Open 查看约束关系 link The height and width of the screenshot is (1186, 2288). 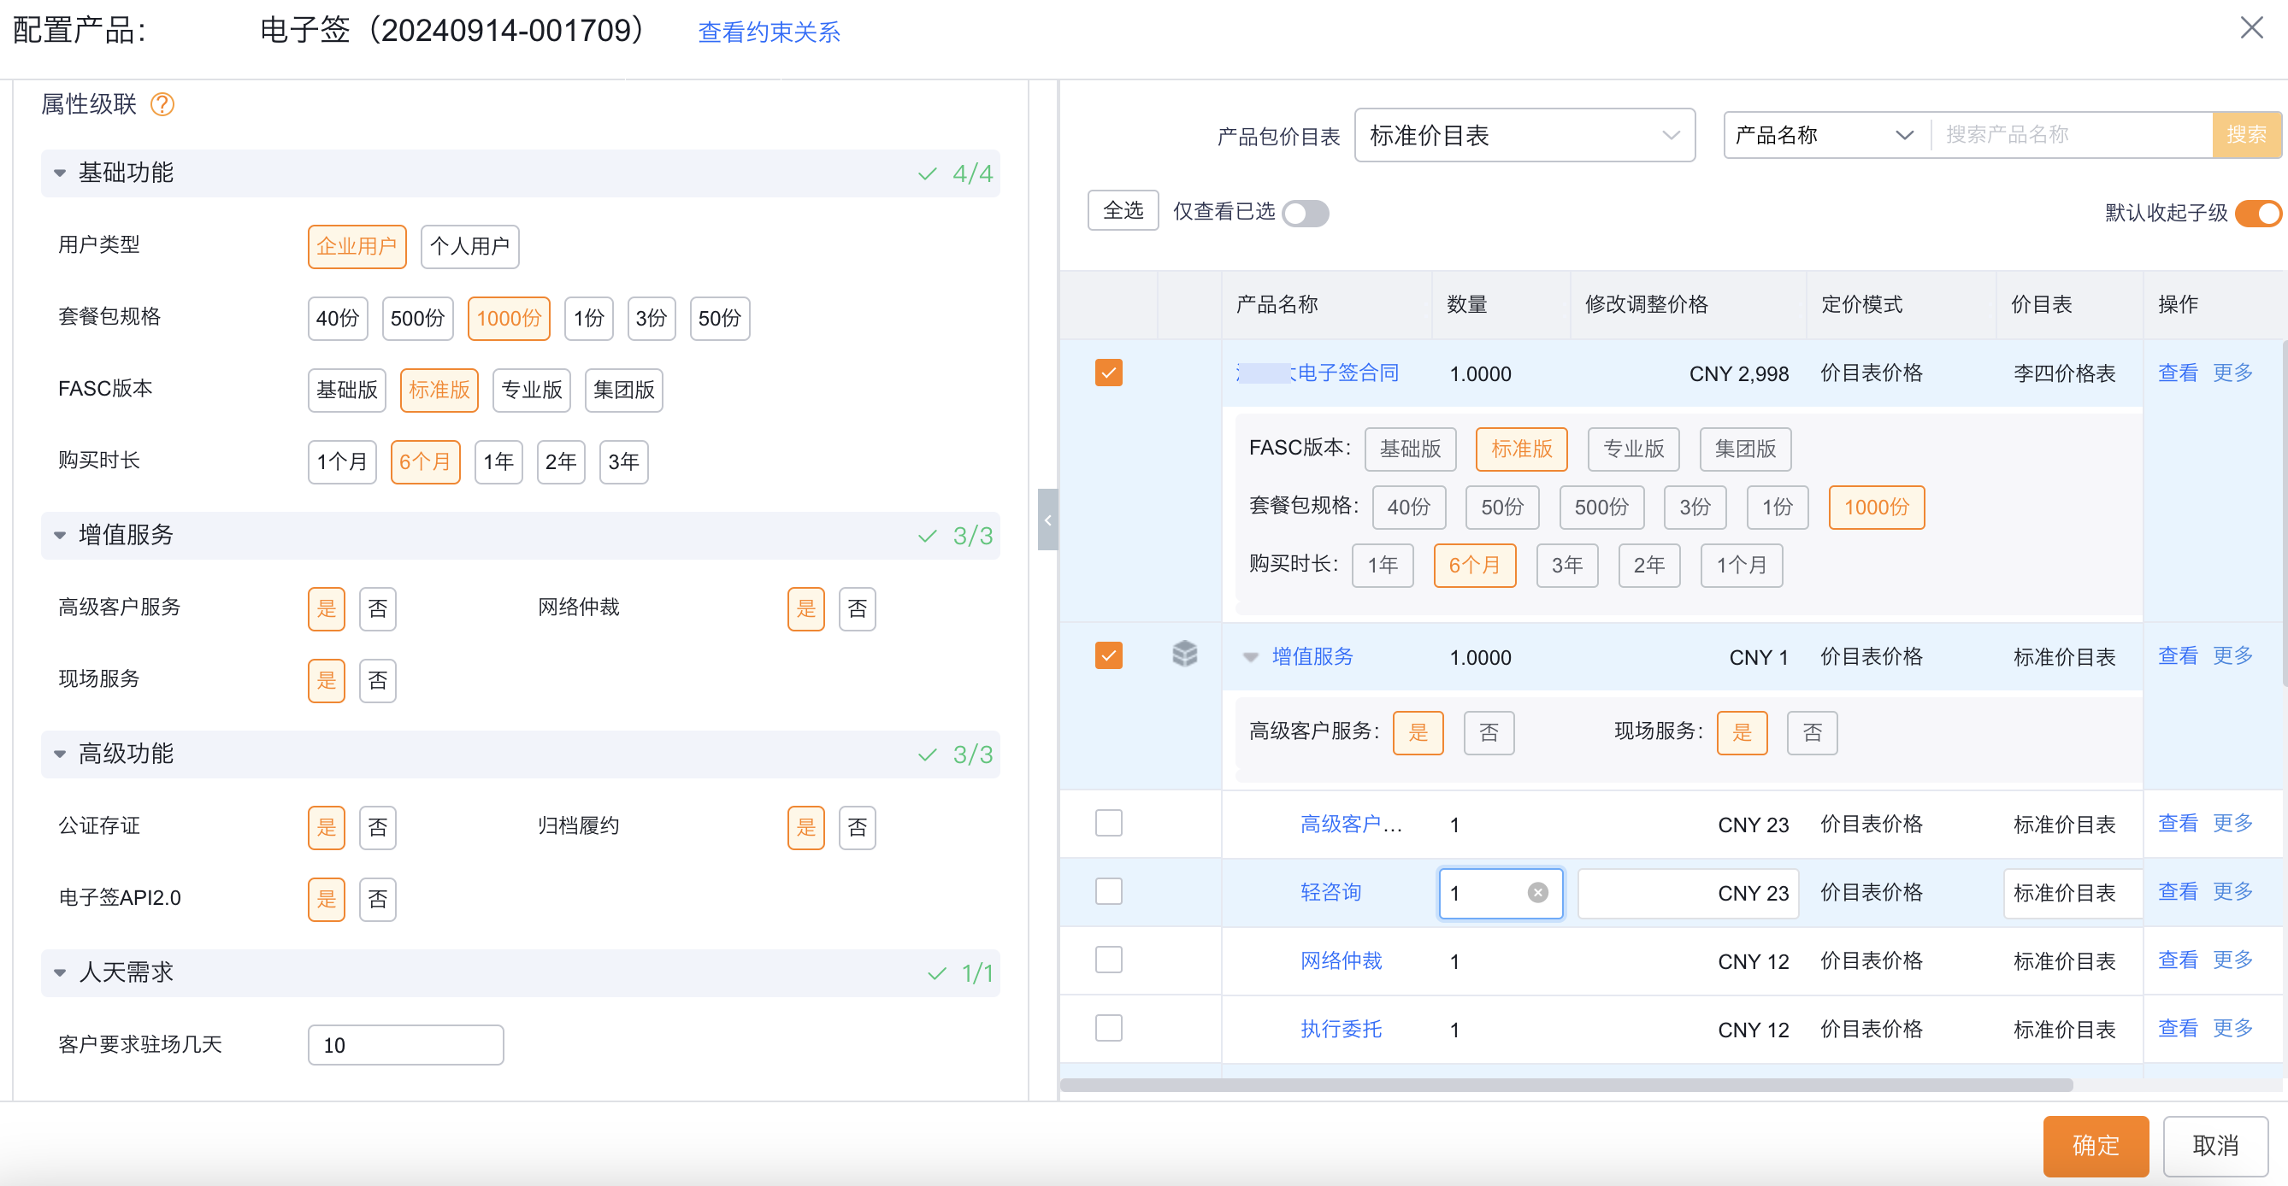[770, 32]
